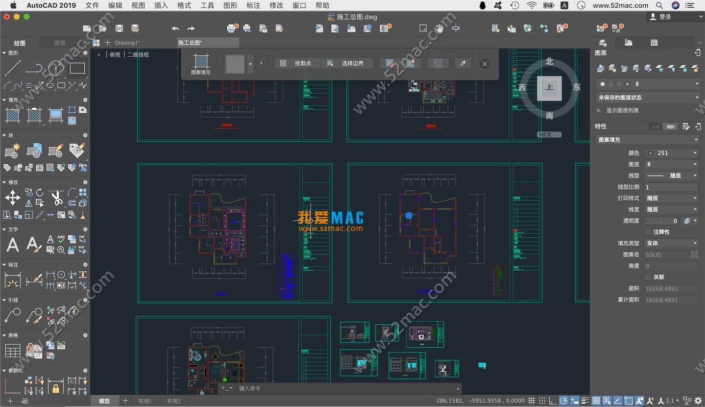
Task: Toggle grid display in the status bar
Action: coord(532,401)
